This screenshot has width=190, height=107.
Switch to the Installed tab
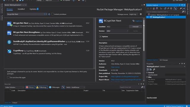(x=21, y=9)
